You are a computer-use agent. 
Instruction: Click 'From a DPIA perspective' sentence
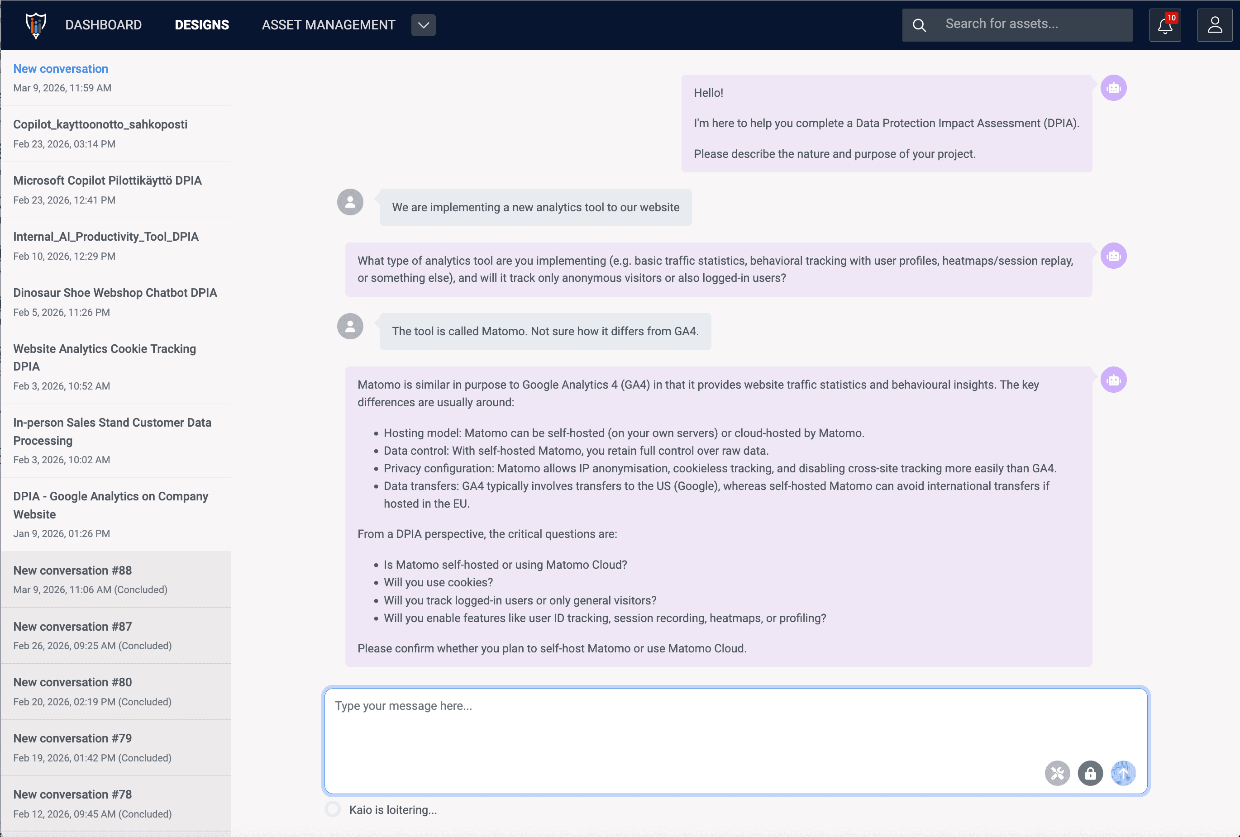487,534
